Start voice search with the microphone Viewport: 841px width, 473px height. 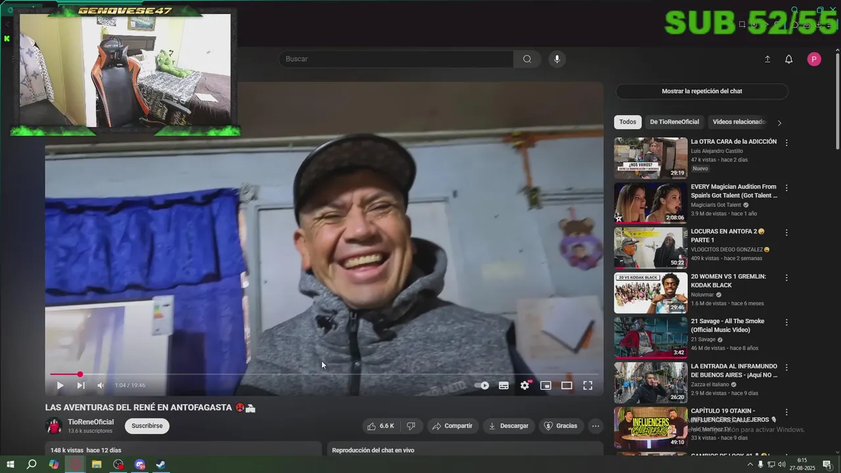(x=557, y=59)
